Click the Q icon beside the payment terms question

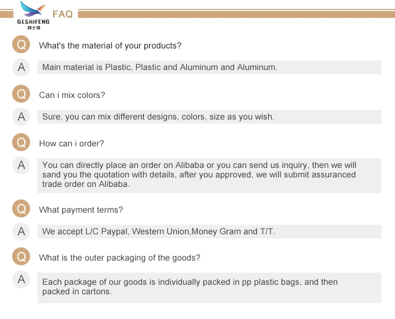(x=21, y=209)
